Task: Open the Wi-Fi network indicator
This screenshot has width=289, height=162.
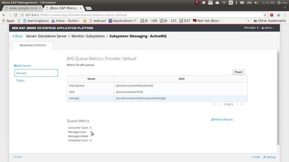Action: click(224, 3)
